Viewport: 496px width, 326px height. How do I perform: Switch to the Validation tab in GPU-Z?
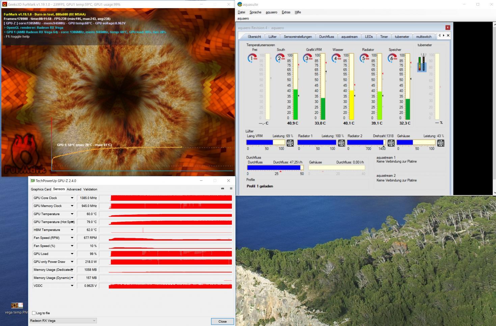point(90,189)
